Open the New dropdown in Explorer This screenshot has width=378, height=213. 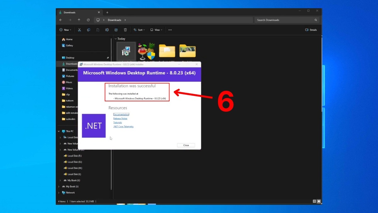(x=65, y=30)
